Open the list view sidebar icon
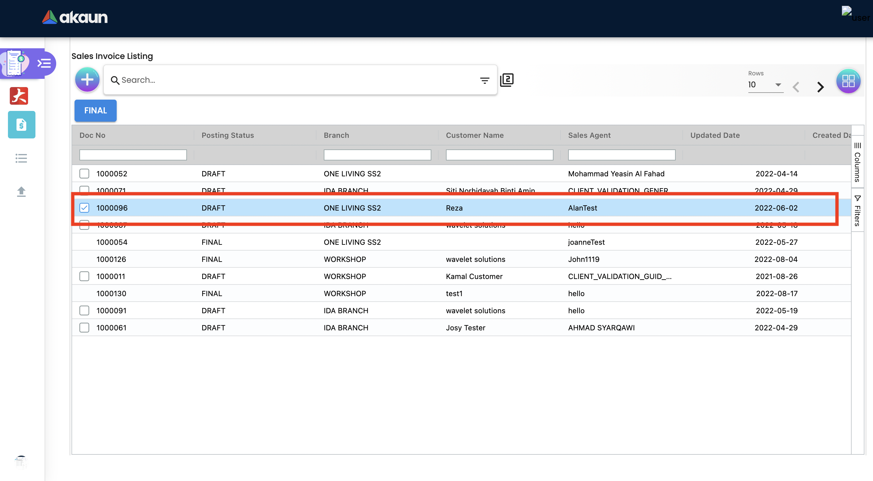This screenshot has width=873, height=481. [21, 158]
